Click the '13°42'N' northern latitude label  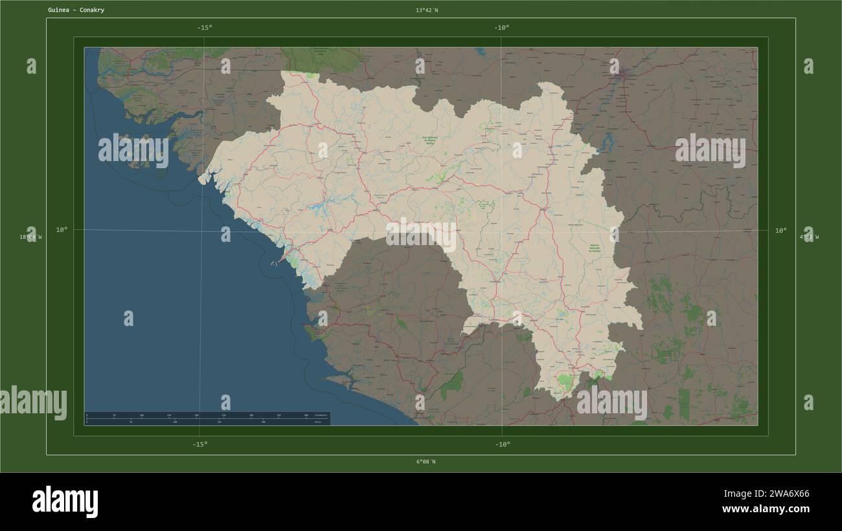[x=427, y=10]
